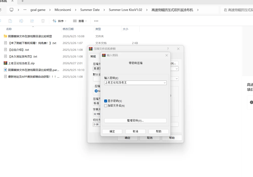Viewport: 253px width, 177px height.
Task: Click the 高速宽幅挤压式双折返涂布机 breadcrumb
Action: pyautogui.click(x=172, y=10)
